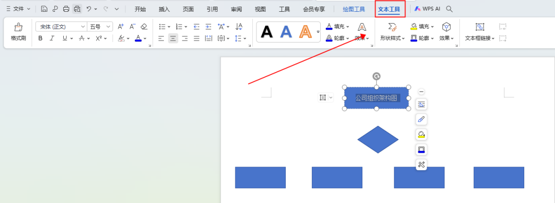
Task: Toggle underline formatting
Action: point(64,38)
